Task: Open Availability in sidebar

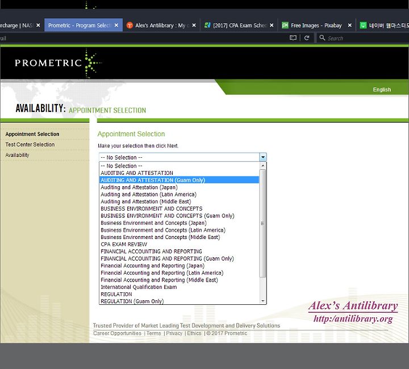Action: [x=17, y=155]
